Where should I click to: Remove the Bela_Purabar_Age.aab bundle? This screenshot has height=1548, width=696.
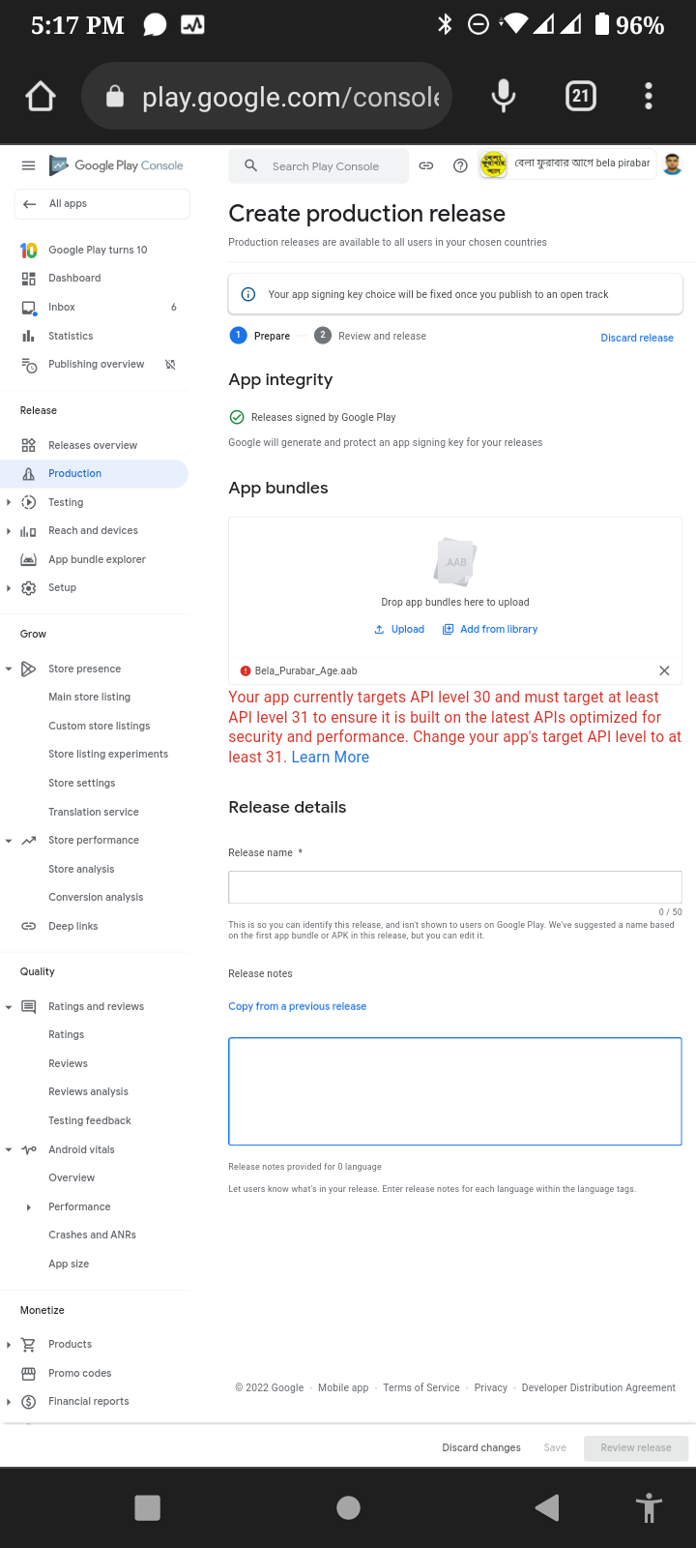pyautogui.click(x=664, y=670)
